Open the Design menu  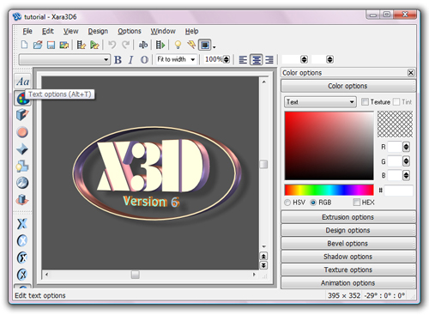click(98, 31)
